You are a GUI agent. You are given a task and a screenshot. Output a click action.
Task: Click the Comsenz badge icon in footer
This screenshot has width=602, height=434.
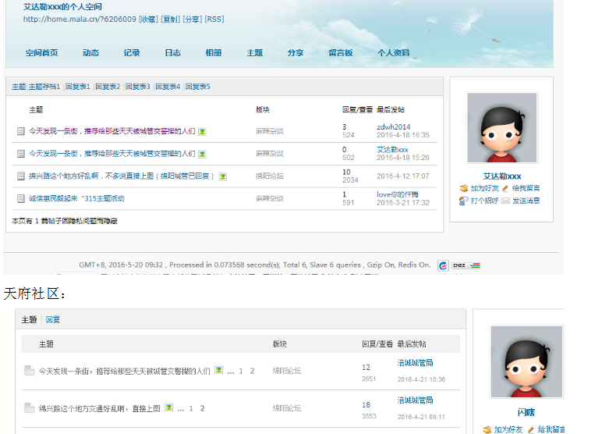tap(443, 265)
